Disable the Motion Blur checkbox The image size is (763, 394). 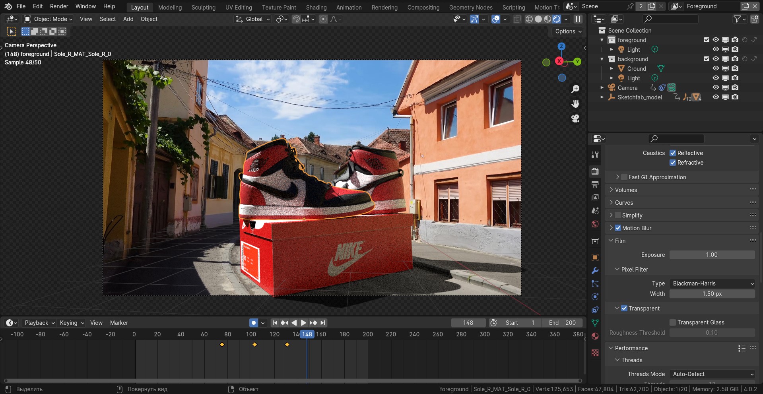coord(618,228)
